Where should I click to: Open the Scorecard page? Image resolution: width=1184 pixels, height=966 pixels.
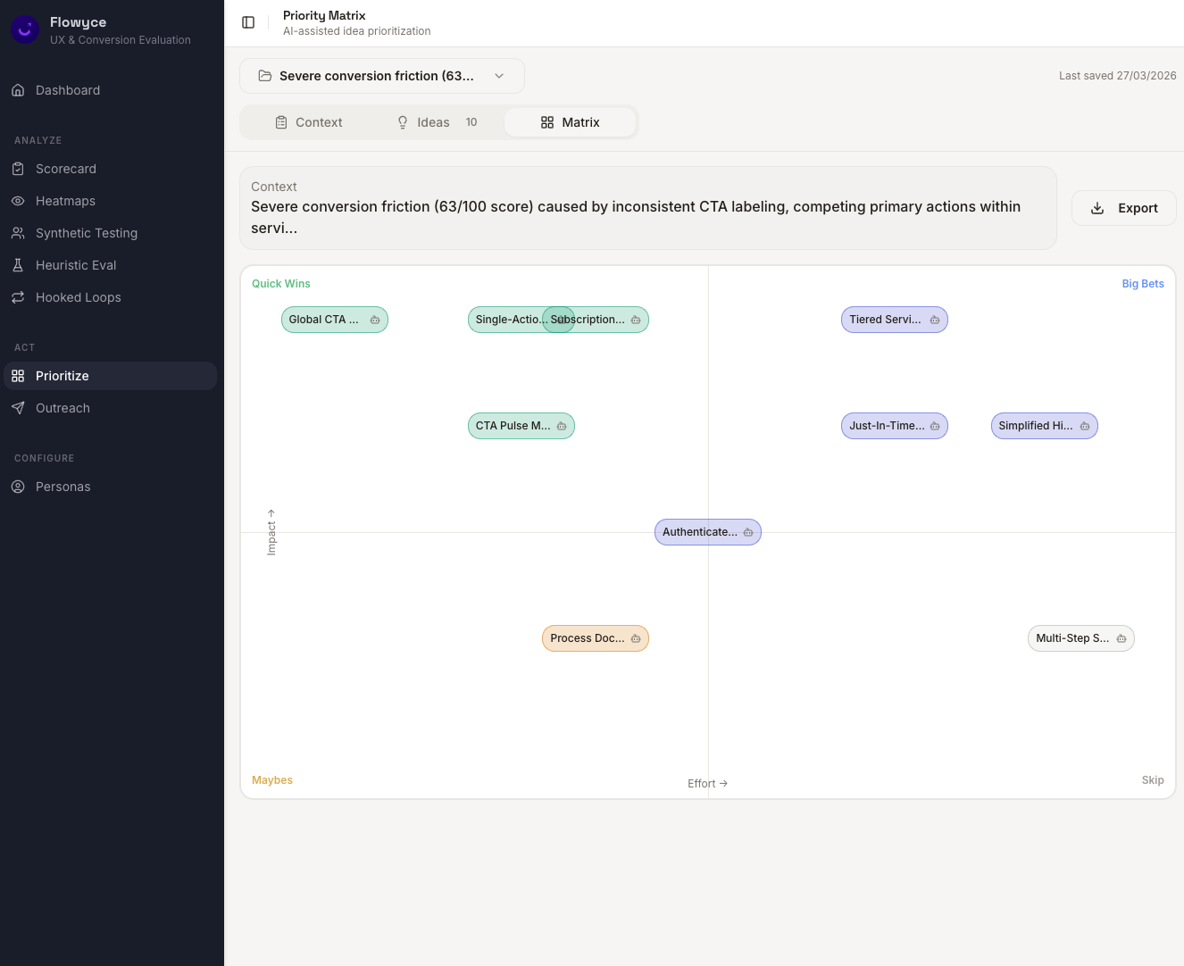tap(111, 169)
